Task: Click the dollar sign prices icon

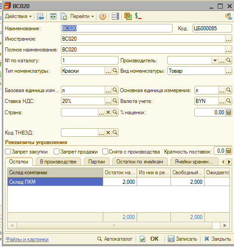Action: tap(138, 16)
